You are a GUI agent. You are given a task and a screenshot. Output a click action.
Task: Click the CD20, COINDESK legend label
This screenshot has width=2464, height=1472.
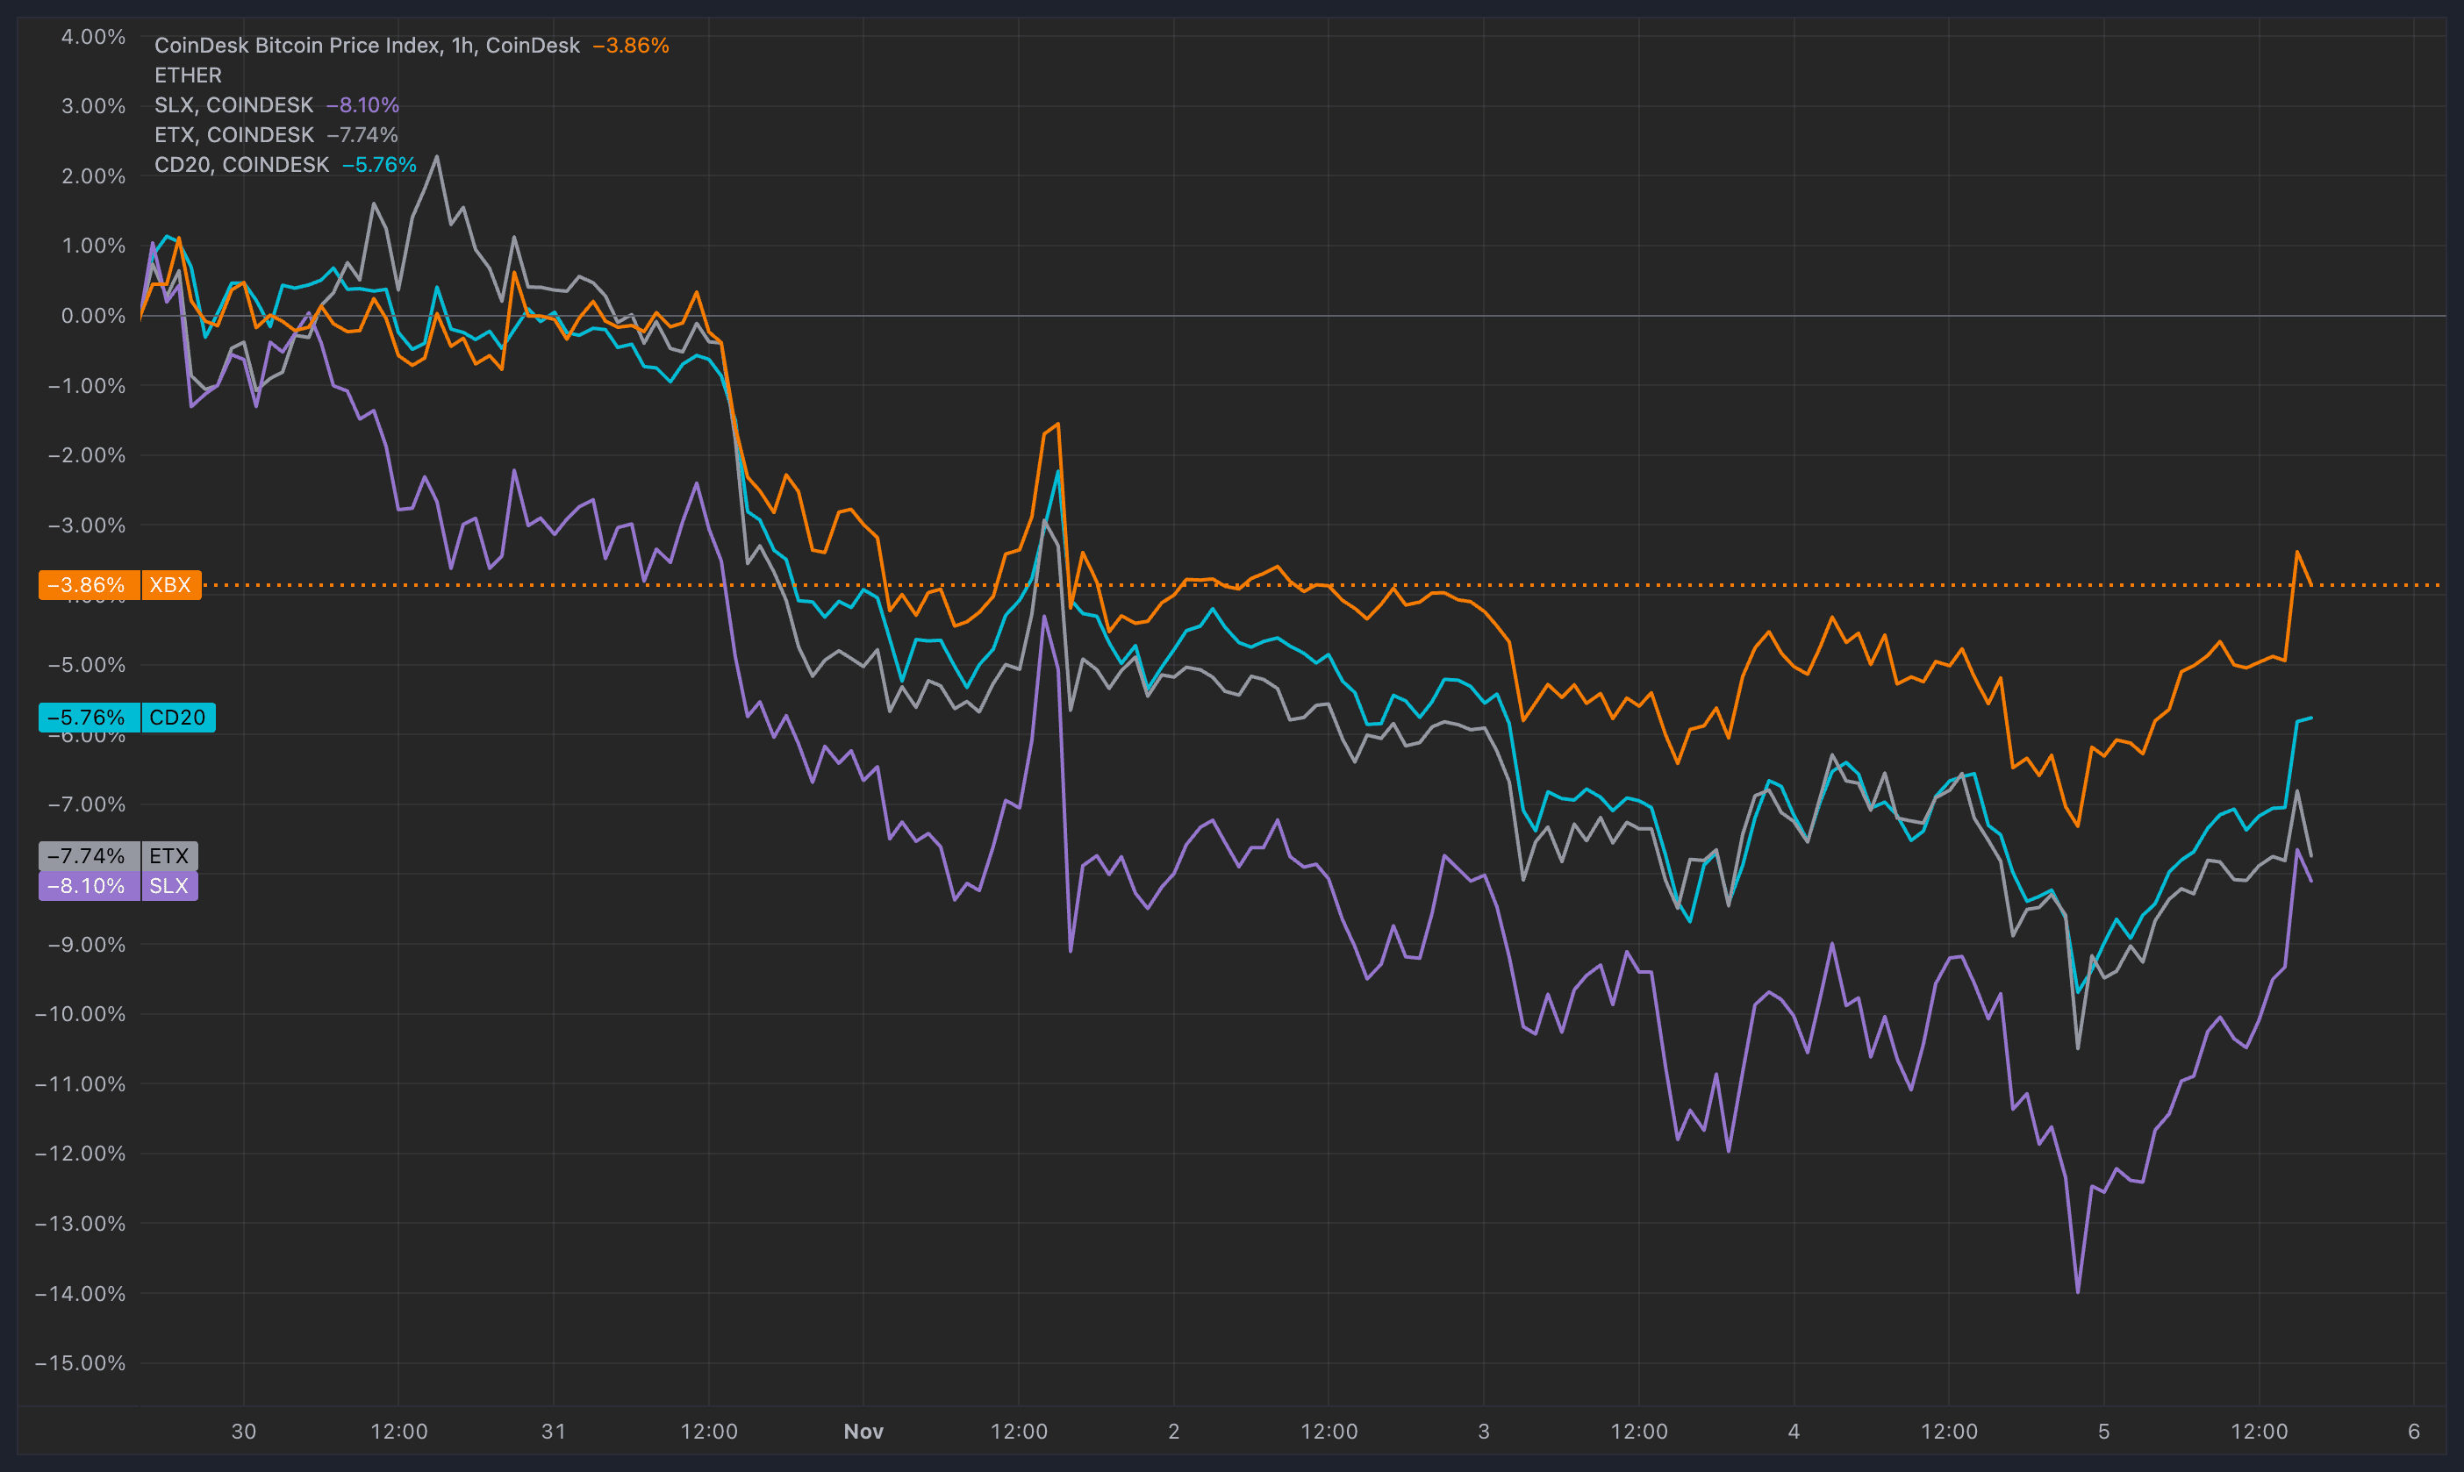click(x=241, y=165)
